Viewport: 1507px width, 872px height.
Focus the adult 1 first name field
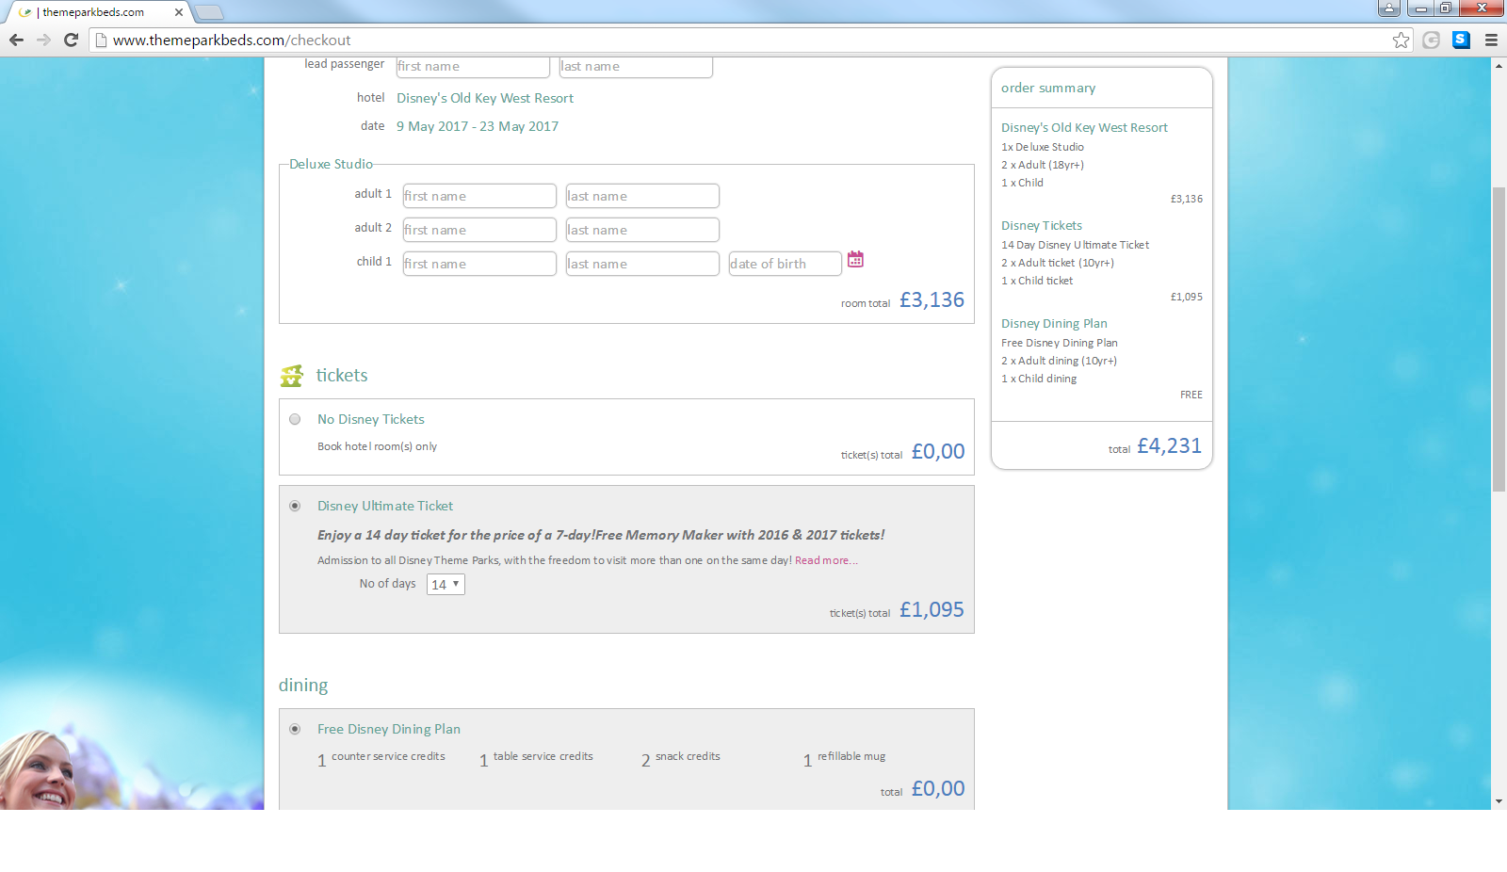pos(479,196)
